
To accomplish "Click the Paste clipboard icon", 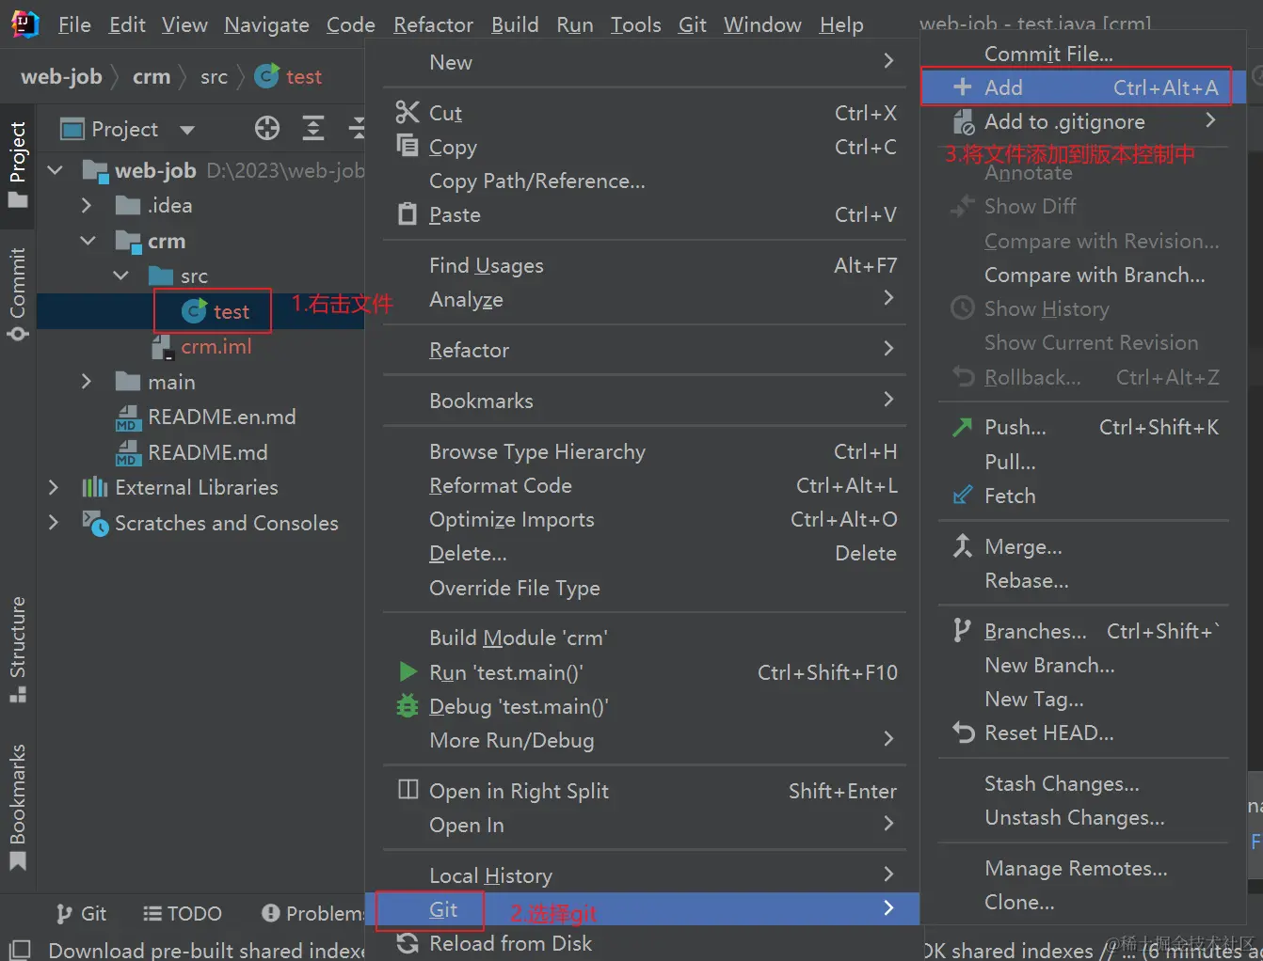I will (407, 214).
